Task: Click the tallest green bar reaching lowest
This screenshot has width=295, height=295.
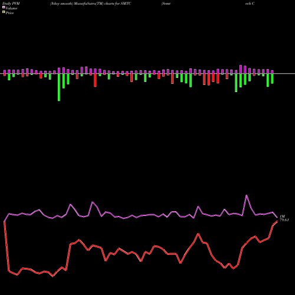Action: click(59, 87)
